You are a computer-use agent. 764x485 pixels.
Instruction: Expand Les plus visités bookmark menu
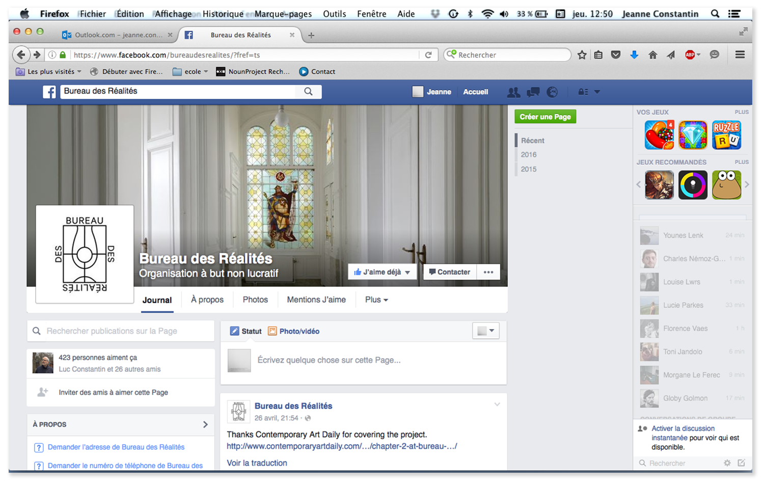tap(48, 72)
